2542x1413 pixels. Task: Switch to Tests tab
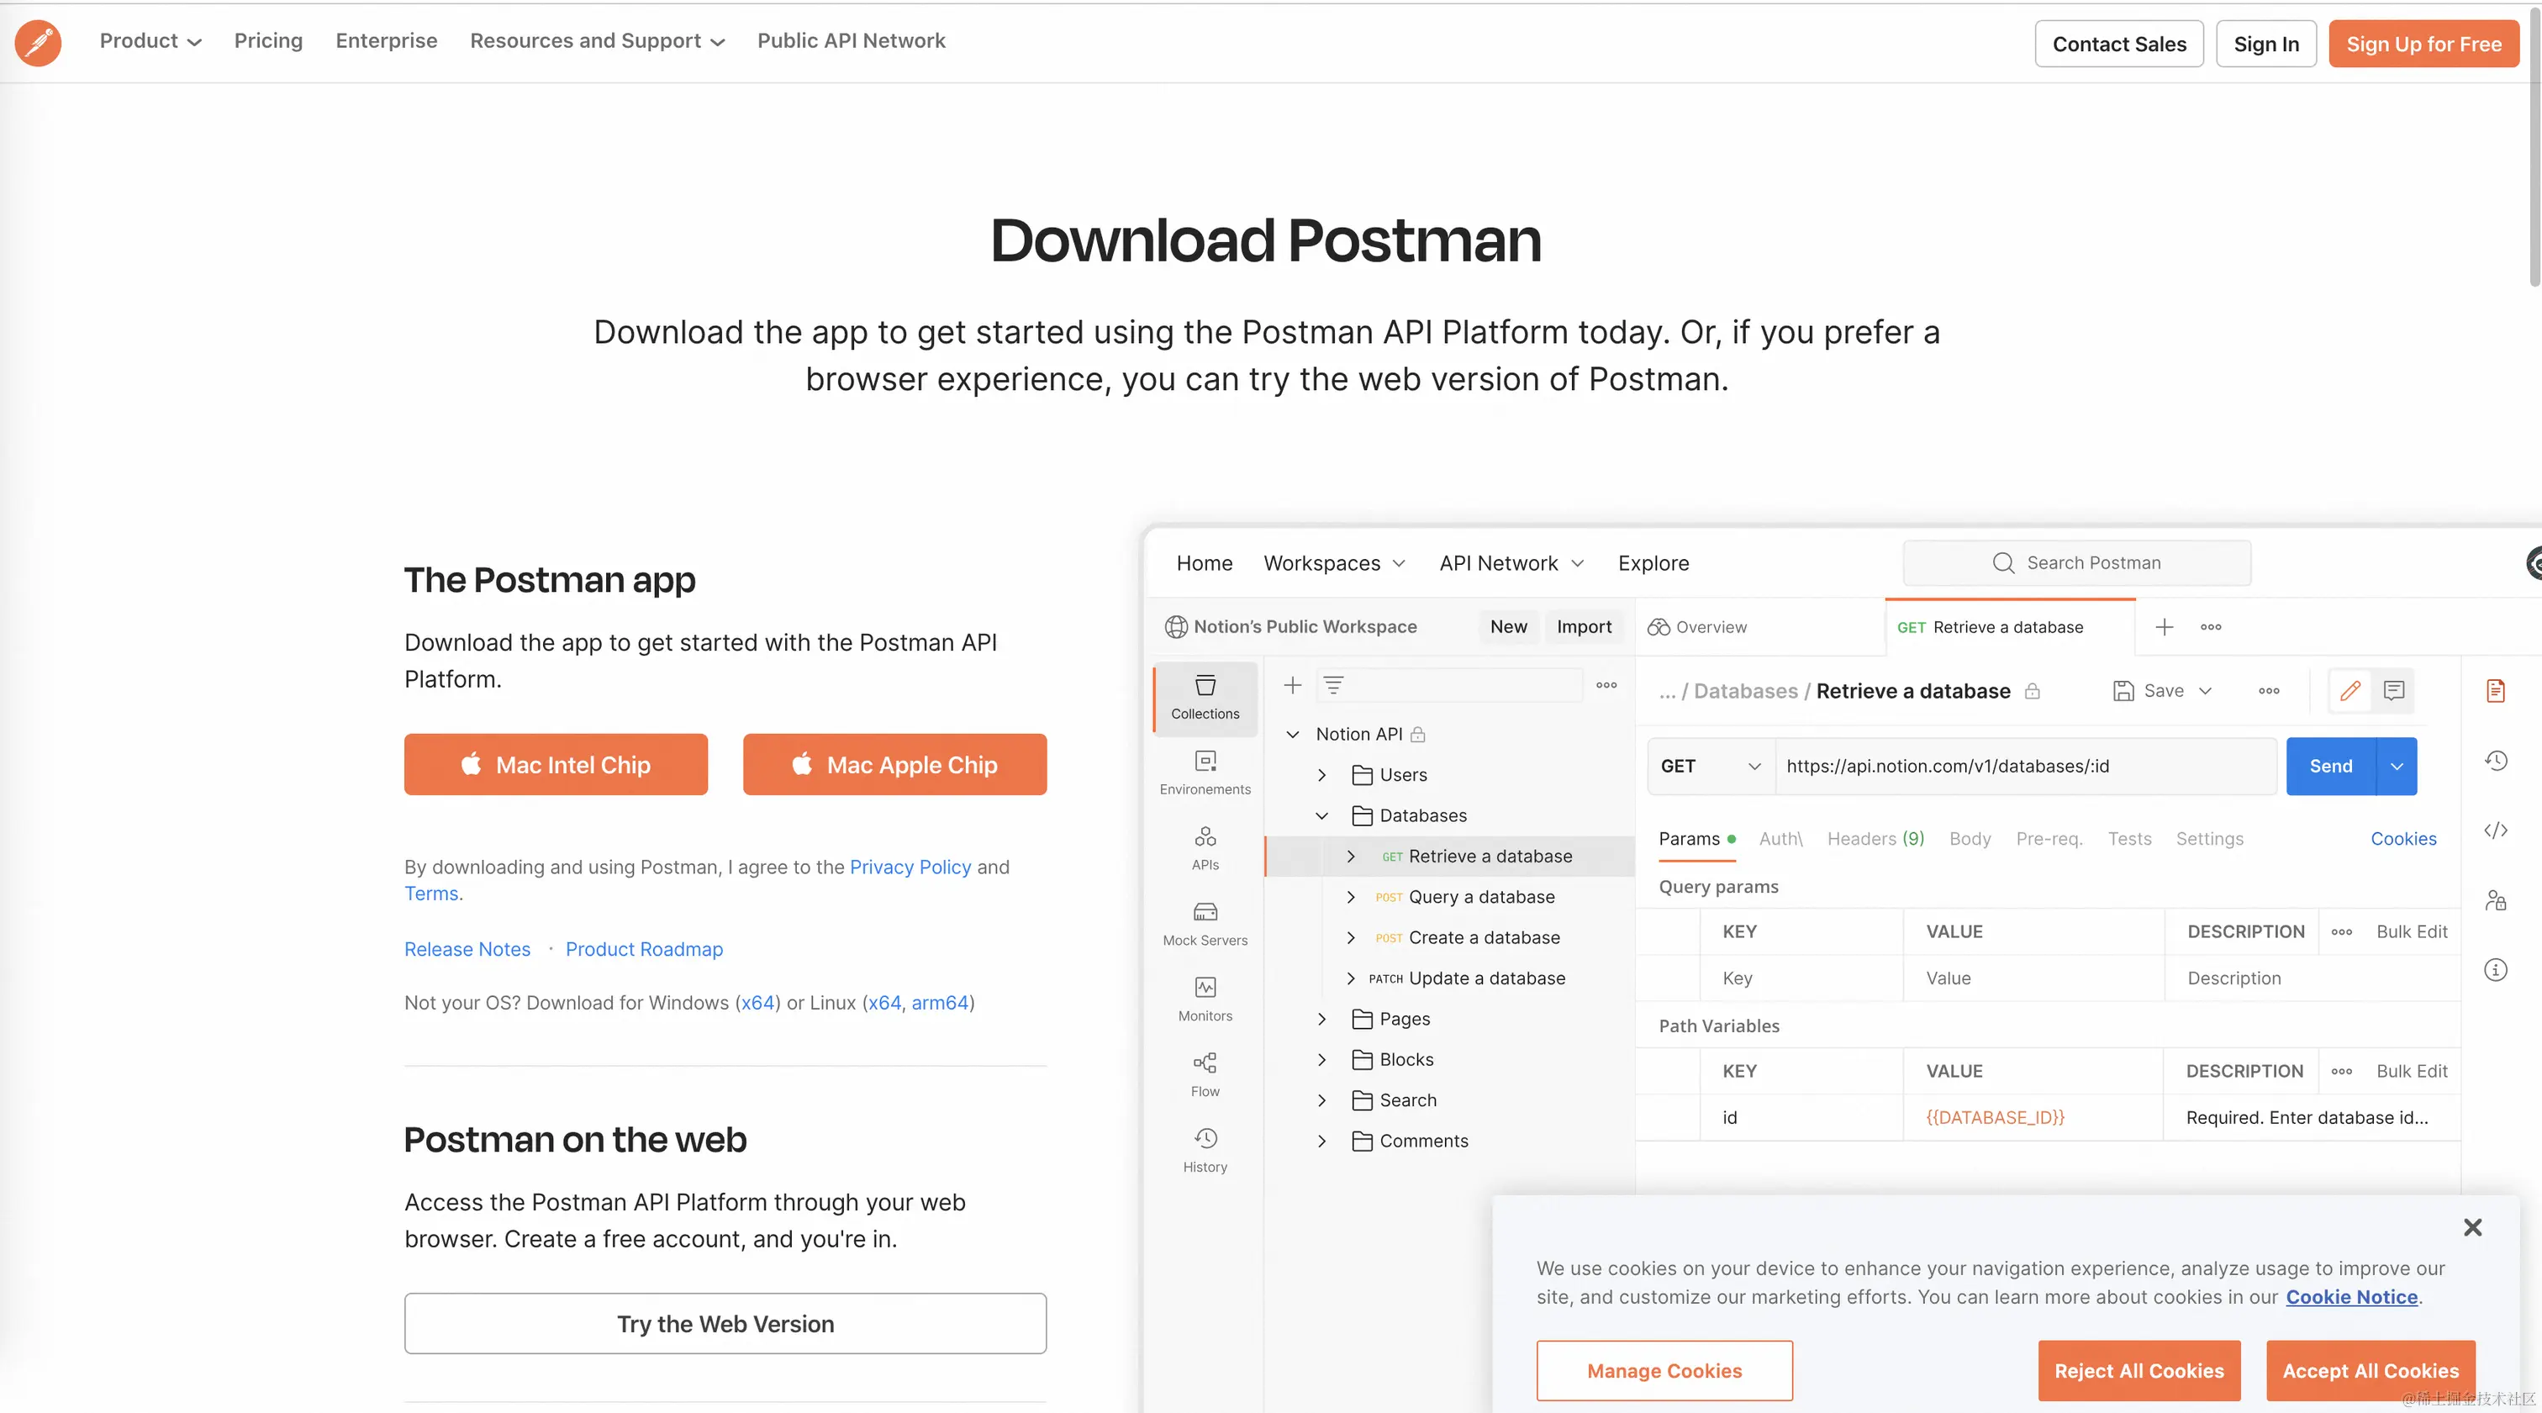click(2129, 838)
